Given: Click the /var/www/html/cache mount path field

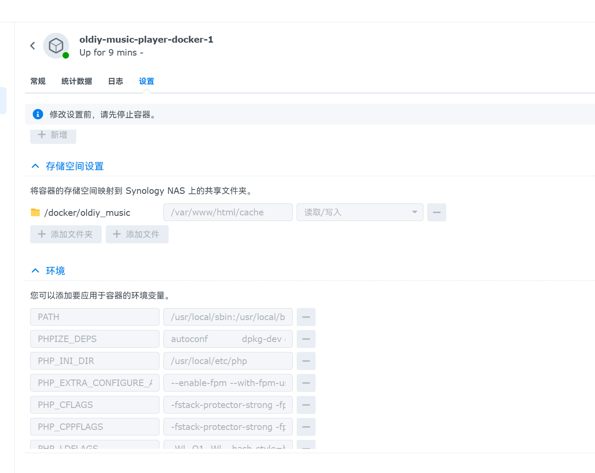Looking at the screenshot, I should pos(228,212).
